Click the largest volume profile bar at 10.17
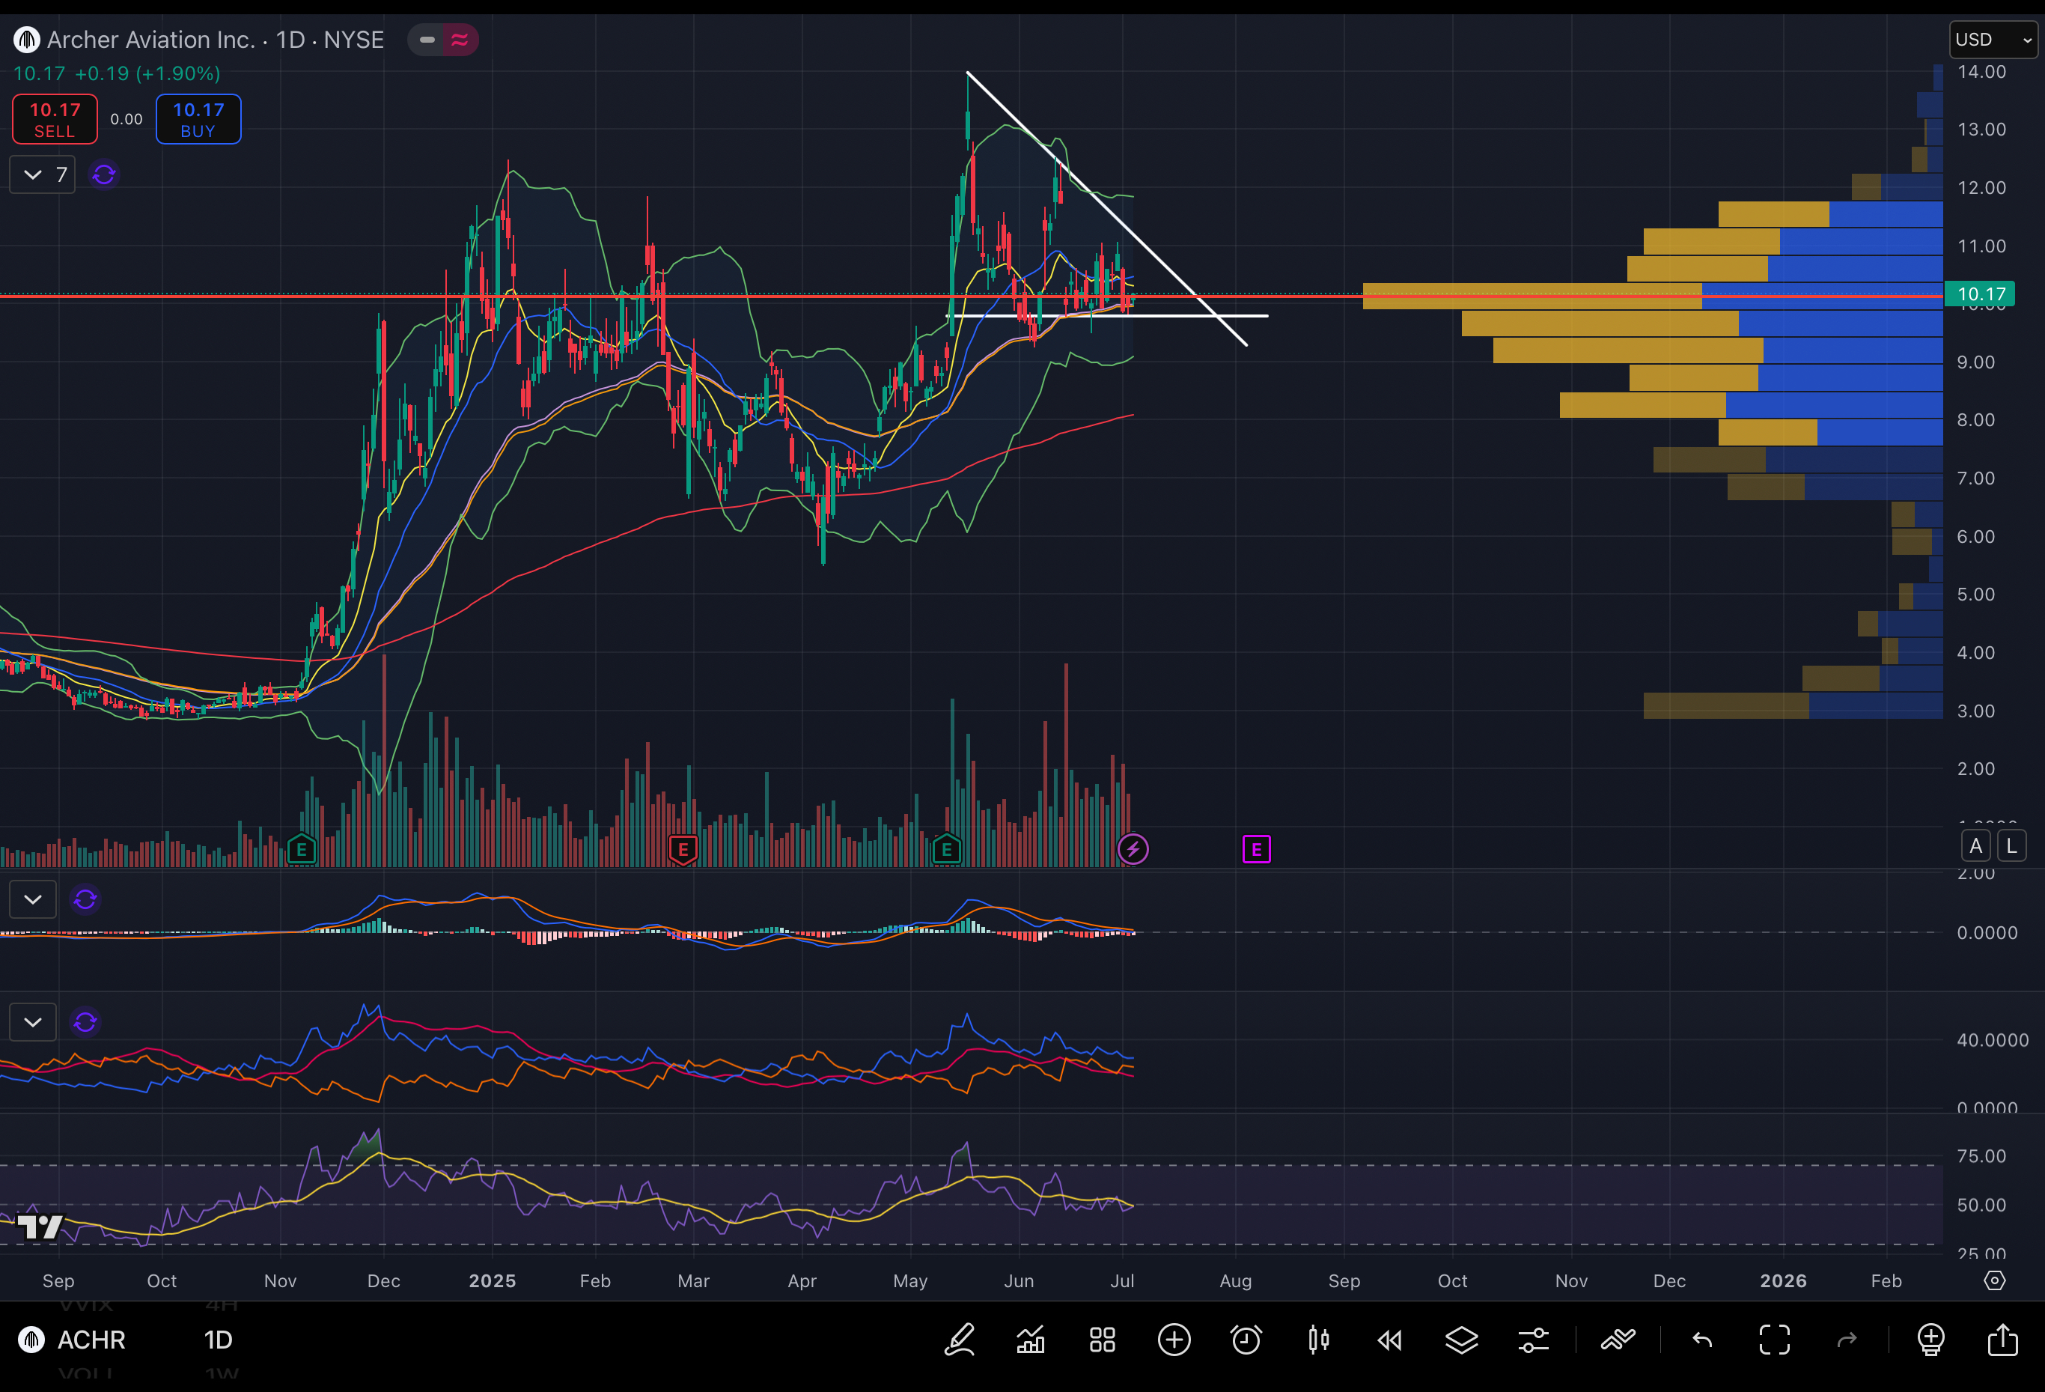This screenshot has width=2045, height=1392. [1653, 296]
